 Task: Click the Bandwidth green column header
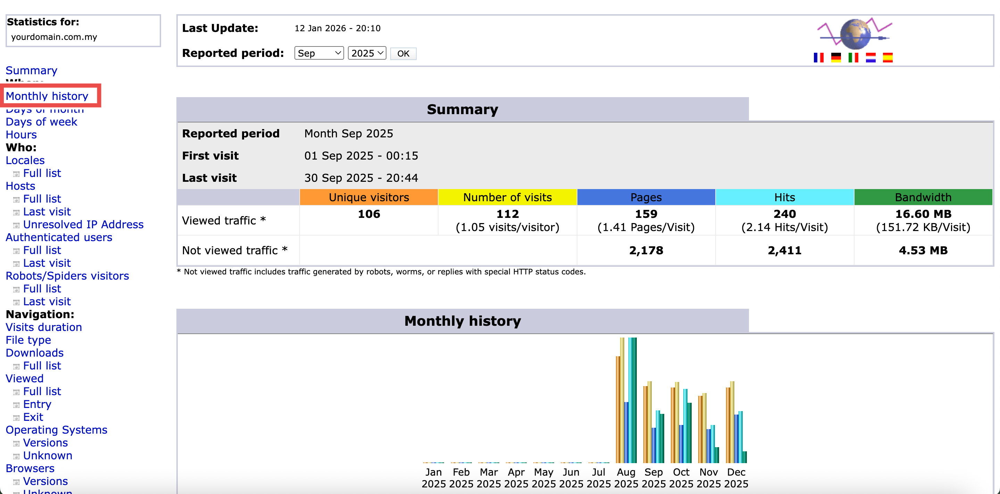[923, 197]
